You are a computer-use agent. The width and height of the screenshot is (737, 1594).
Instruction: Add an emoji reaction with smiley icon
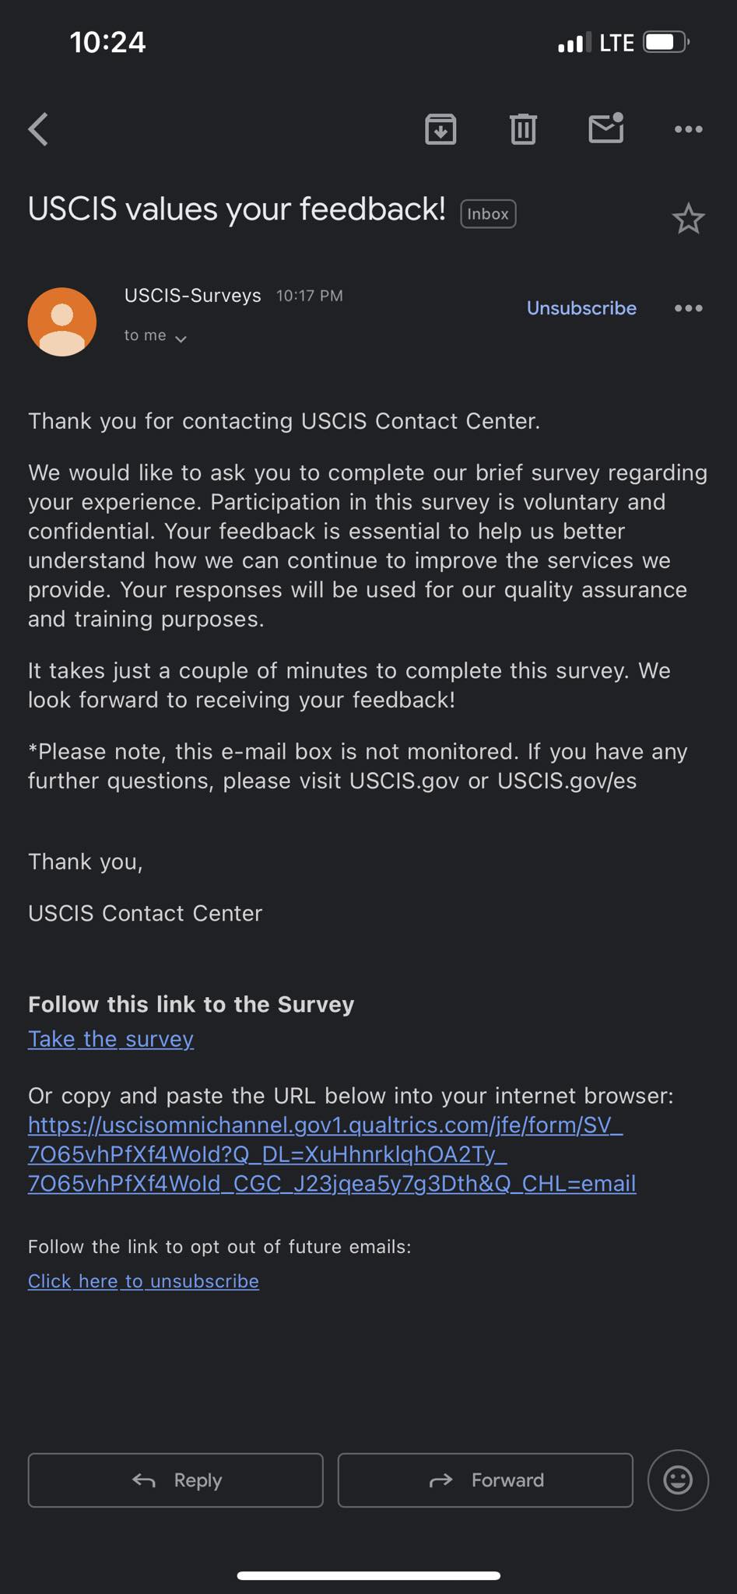(x=678, y=1480)
